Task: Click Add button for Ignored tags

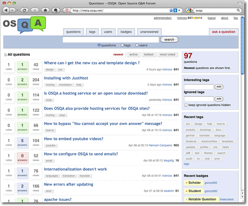Action: tap(219, 99)
